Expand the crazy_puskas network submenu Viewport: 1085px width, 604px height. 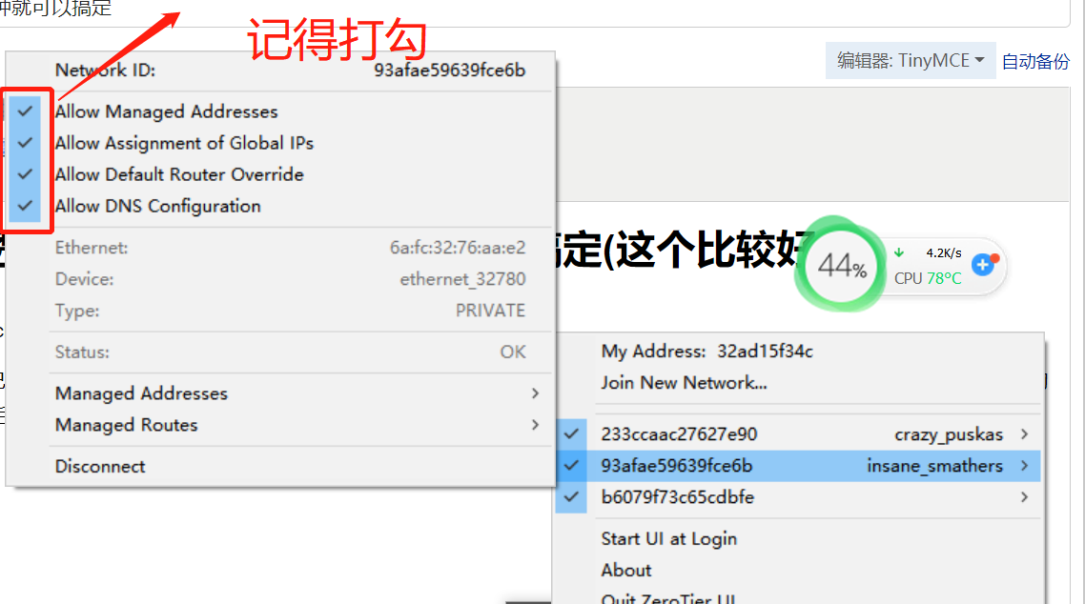(1024, 434)
